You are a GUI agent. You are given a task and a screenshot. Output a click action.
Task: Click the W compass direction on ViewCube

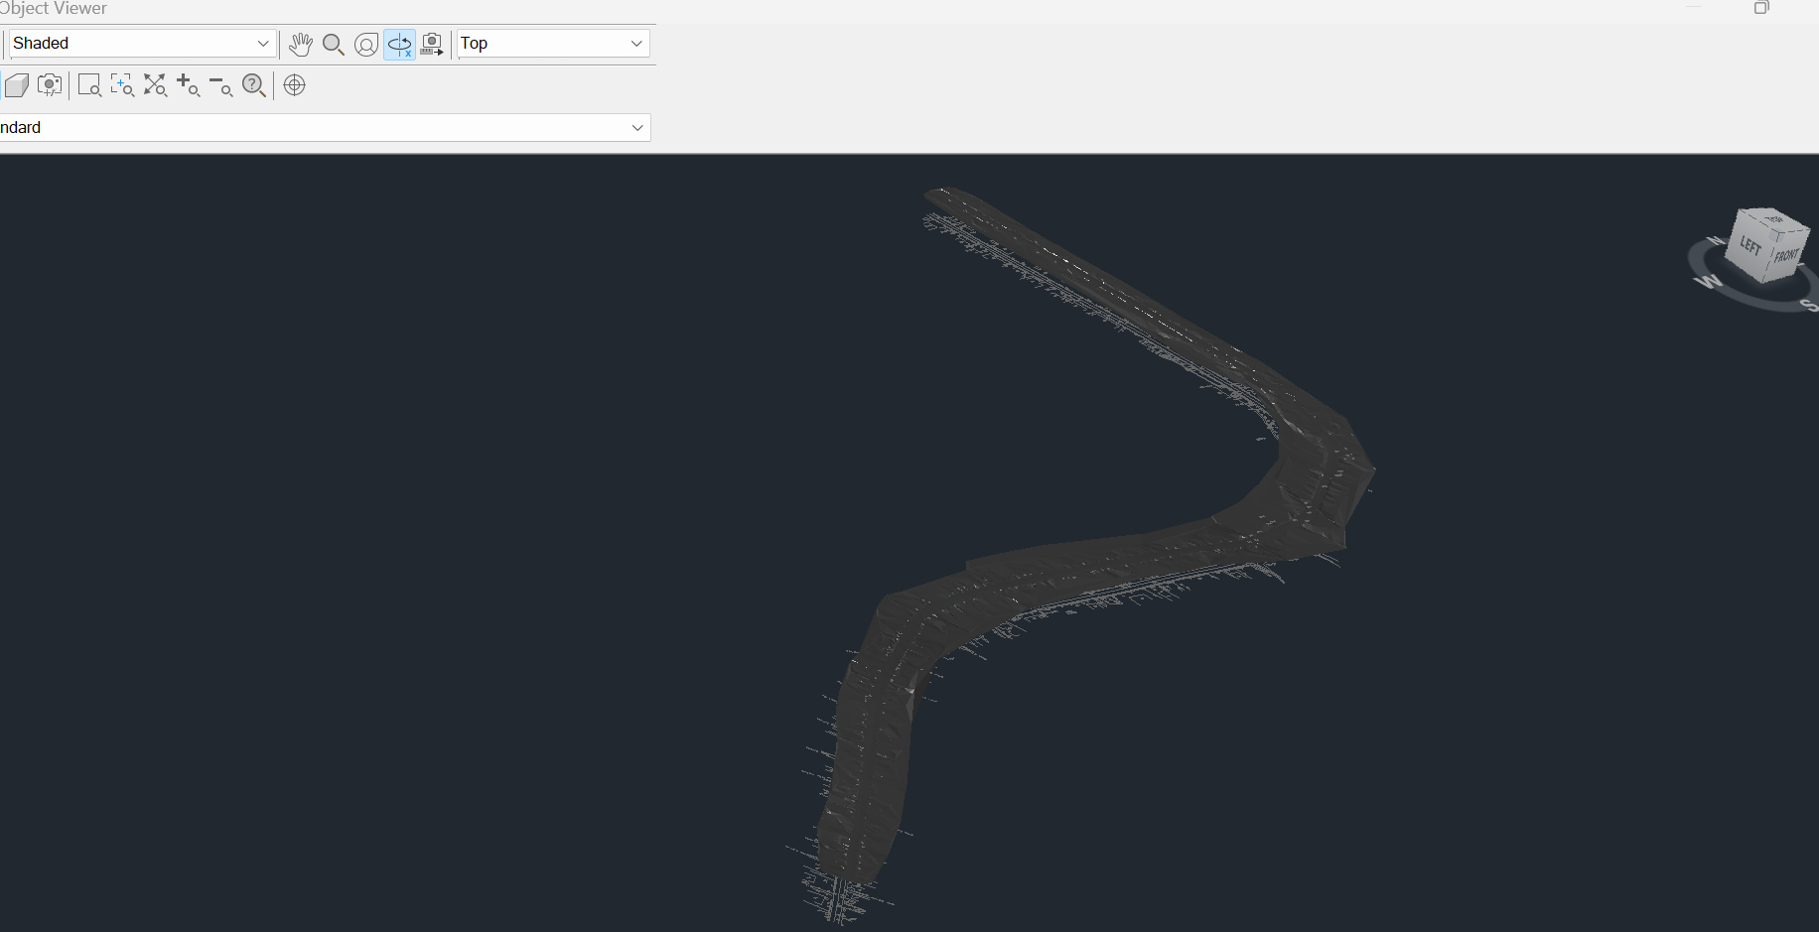point(1709,282)
